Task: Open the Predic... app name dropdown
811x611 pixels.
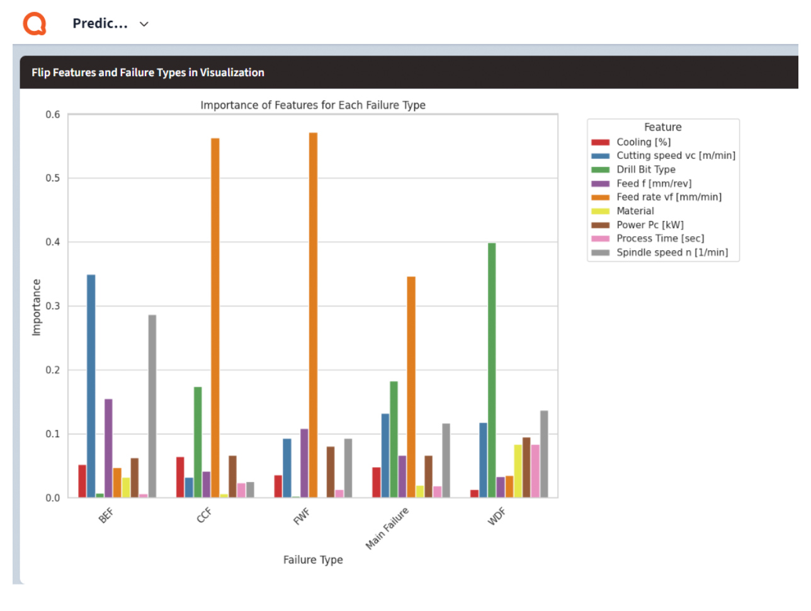Action: tap(100, 24)
